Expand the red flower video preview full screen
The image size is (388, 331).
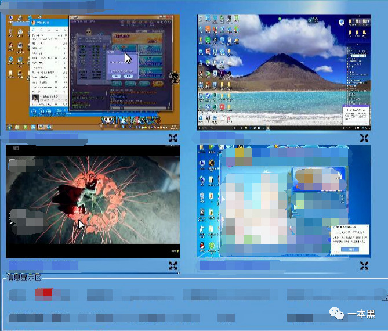173,265
